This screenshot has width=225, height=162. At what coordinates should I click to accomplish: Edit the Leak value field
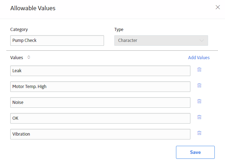(x=100, y=71)
